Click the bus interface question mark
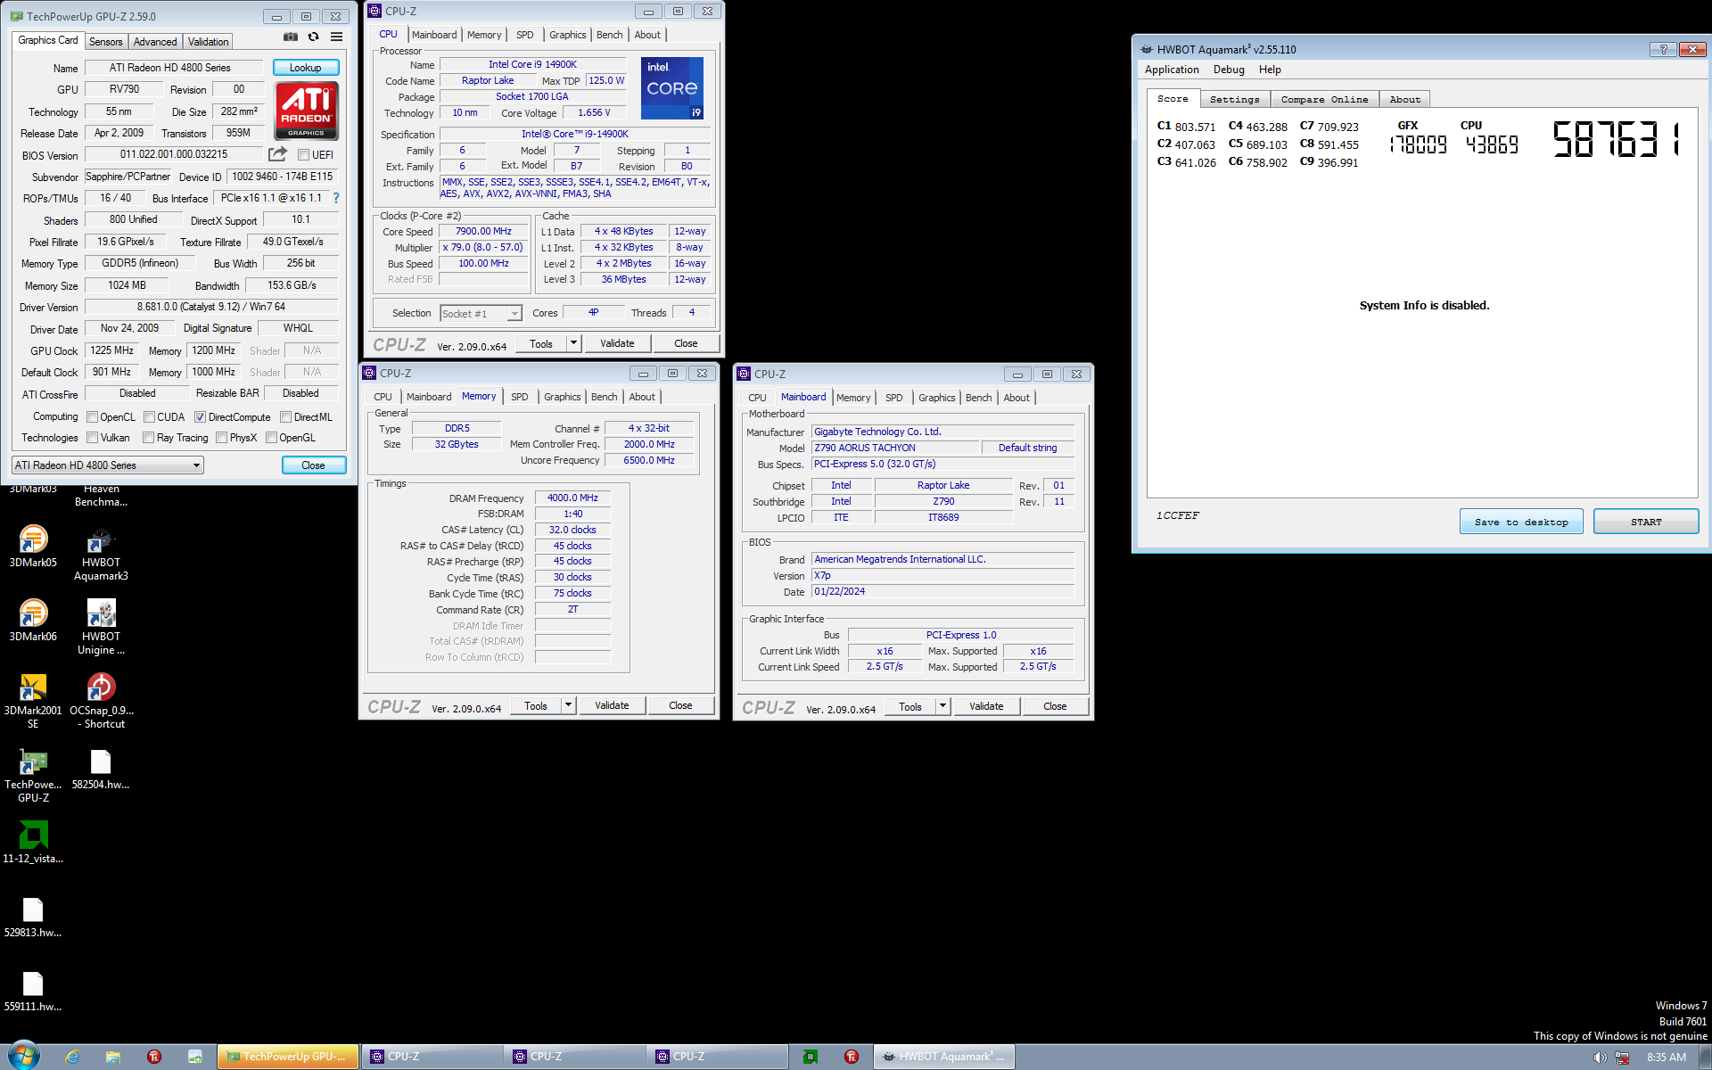 click(x=336, y=198)
